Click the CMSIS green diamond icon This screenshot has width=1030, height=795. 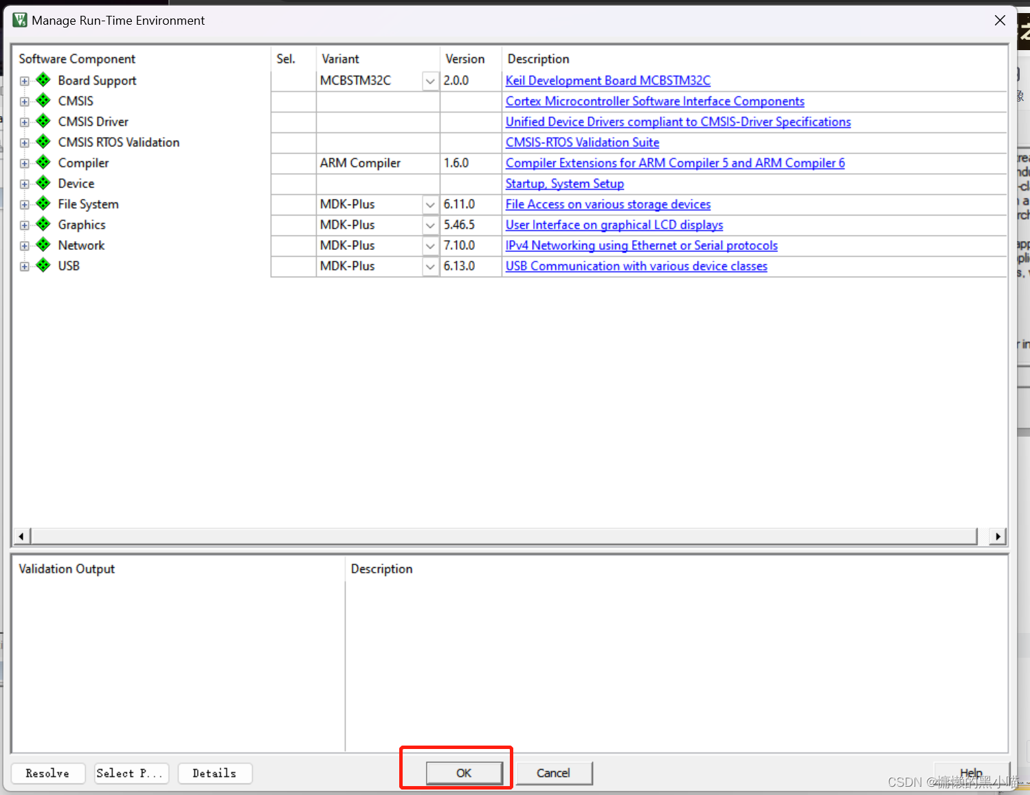tap(43, 101)
